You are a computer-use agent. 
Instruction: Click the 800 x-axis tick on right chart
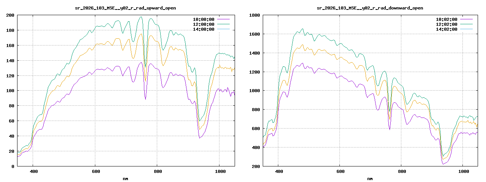[402, 171]
